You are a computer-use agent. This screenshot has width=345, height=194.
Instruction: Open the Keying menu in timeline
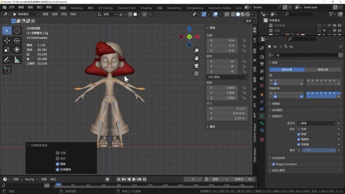(x=31, y=179)
